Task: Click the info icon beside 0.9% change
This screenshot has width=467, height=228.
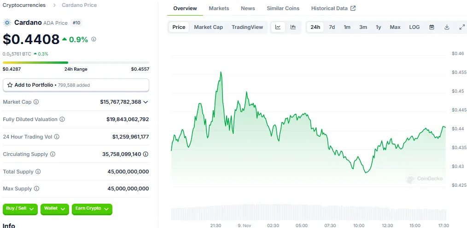Action: click(x=93, y=39)
